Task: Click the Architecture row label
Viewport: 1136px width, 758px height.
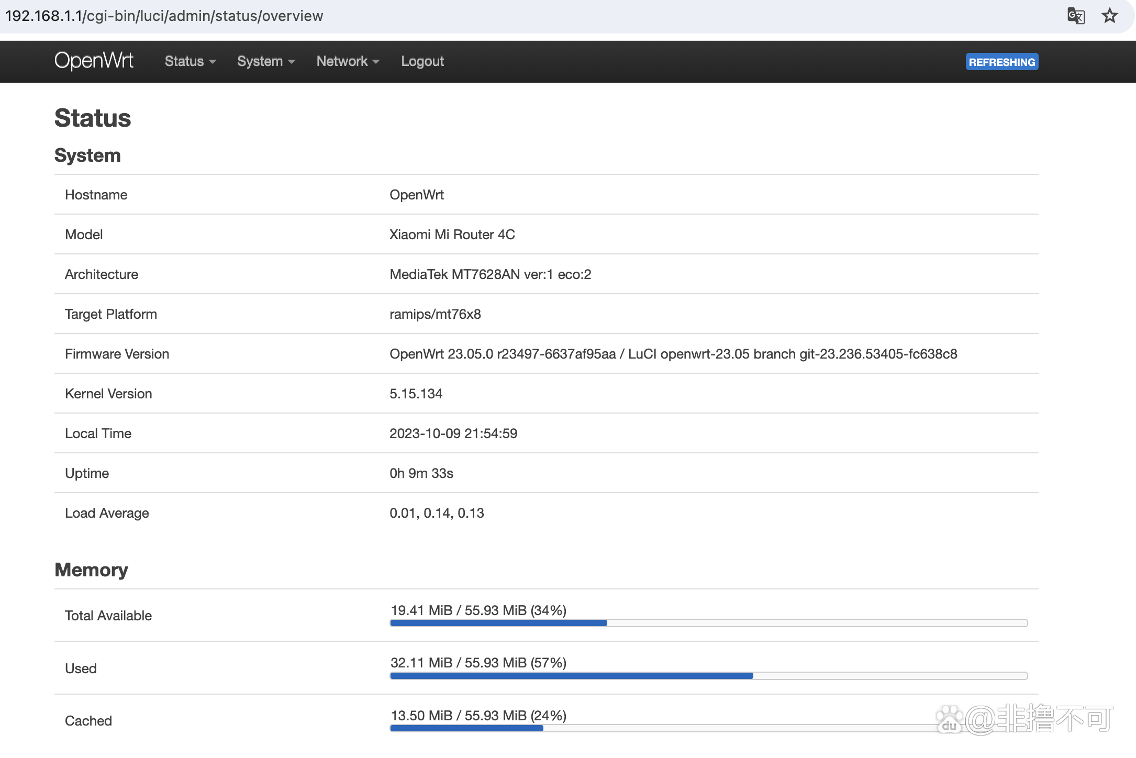Action: point(102,274)
